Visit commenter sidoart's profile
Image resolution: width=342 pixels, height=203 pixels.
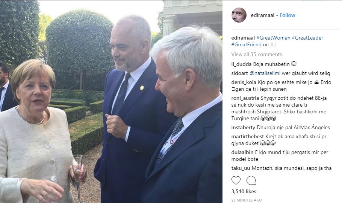tap(239, 73)
